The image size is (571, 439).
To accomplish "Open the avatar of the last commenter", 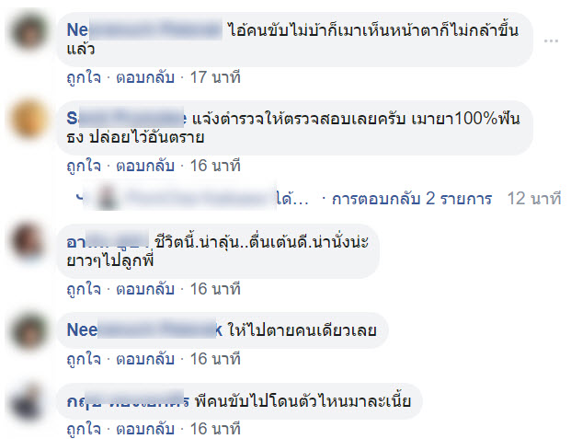I will (29, 401).
